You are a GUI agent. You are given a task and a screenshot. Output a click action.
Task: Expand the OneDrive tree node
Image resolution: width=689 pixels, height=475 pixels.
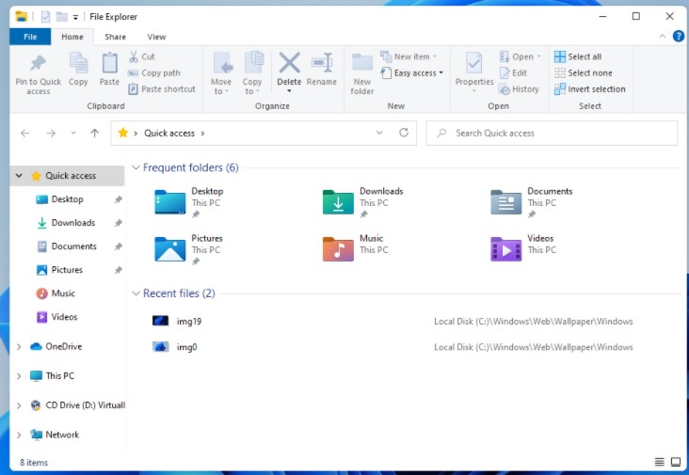(x=19, y=347)
